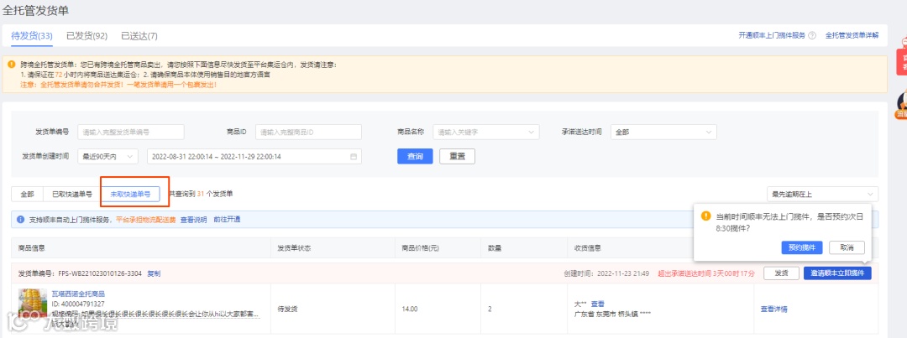Screen dimensions: 907x338
Task: Switch to the 待发货(33) tab
Action: tap(32, 36)
